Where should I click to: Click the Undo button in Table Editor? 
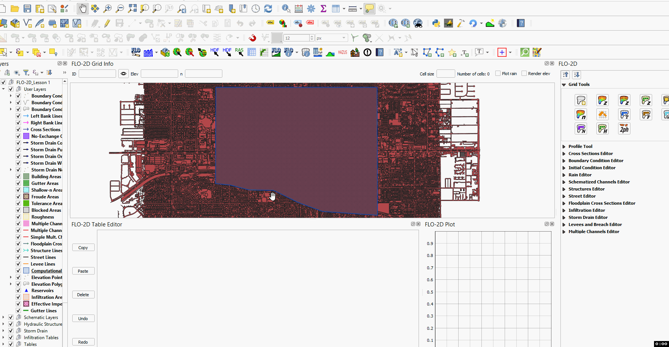[83, 318]
